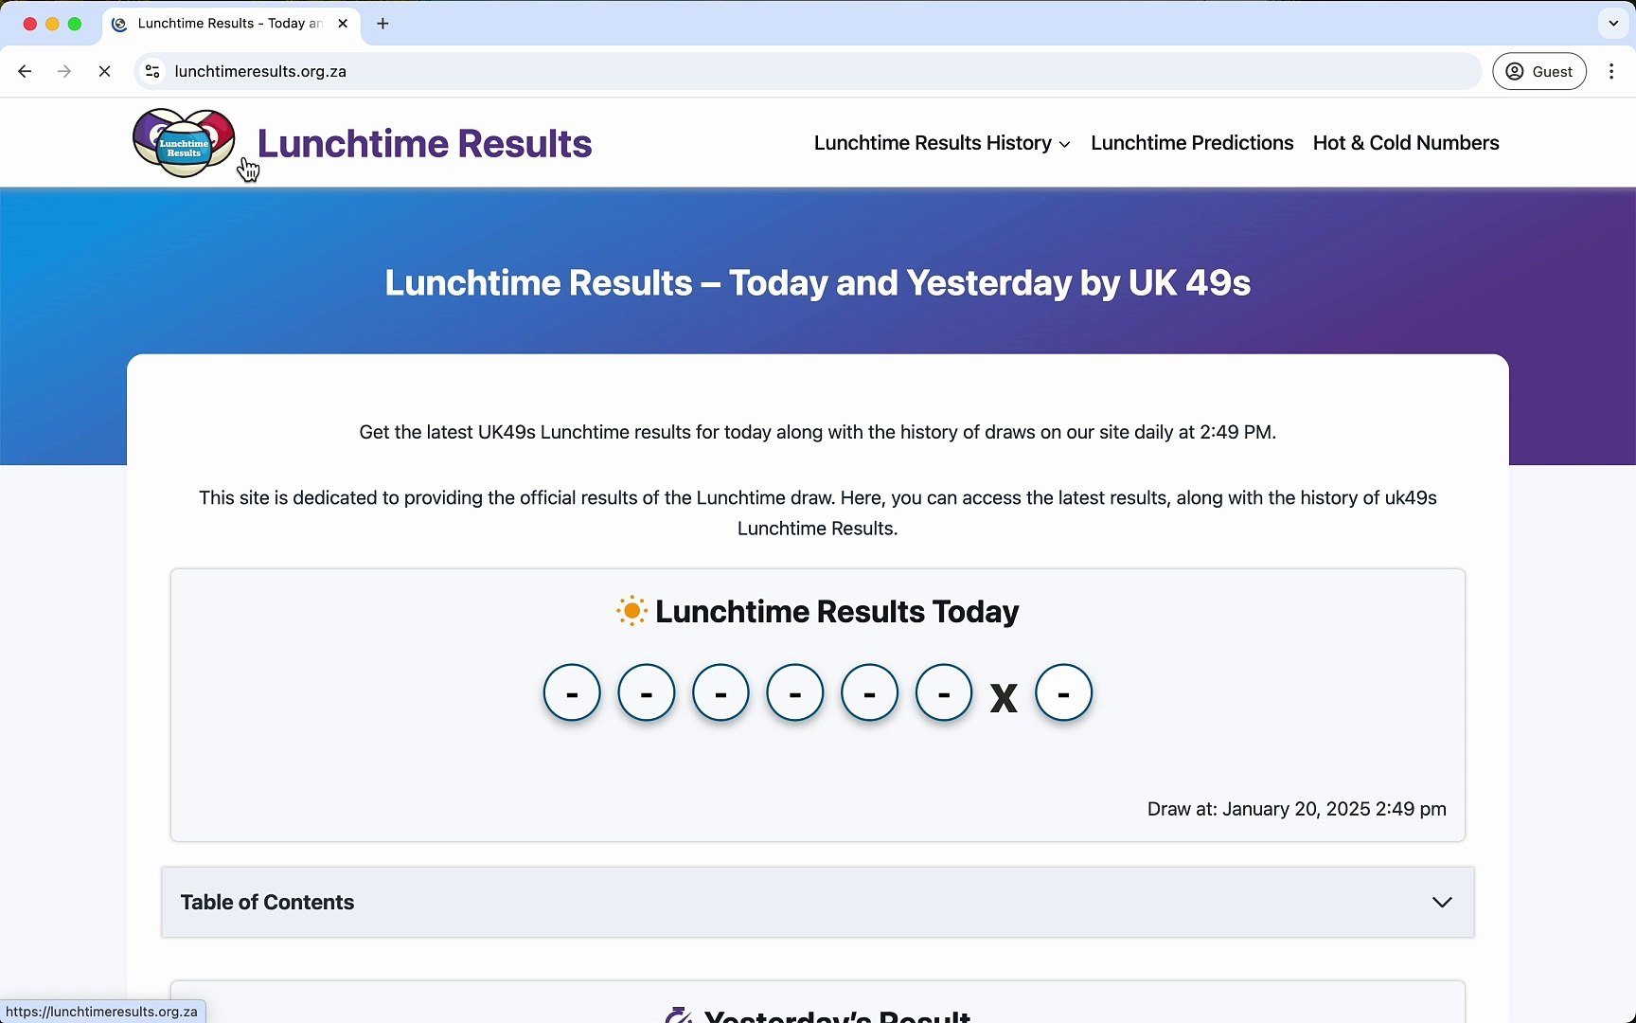Viewport: 1636px width, 1023px height.
Task: Click the browser back arrow
Action: 25,71
